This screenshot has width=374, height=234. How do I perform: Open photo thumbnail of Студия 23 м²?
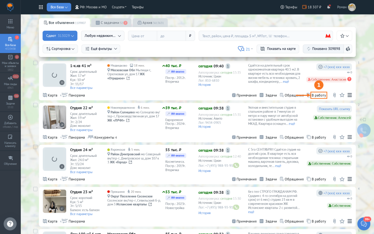(x=54, y=201)
